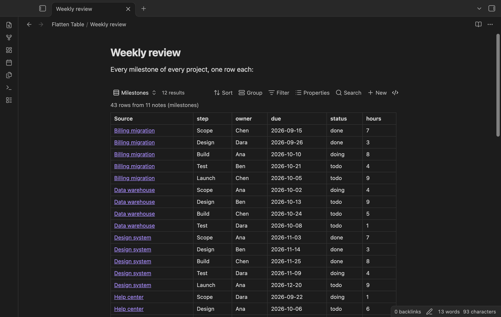This screenshot has height=317, width=501.
Task: Open Design system link in Build row
Action: [x=133, y=261]
